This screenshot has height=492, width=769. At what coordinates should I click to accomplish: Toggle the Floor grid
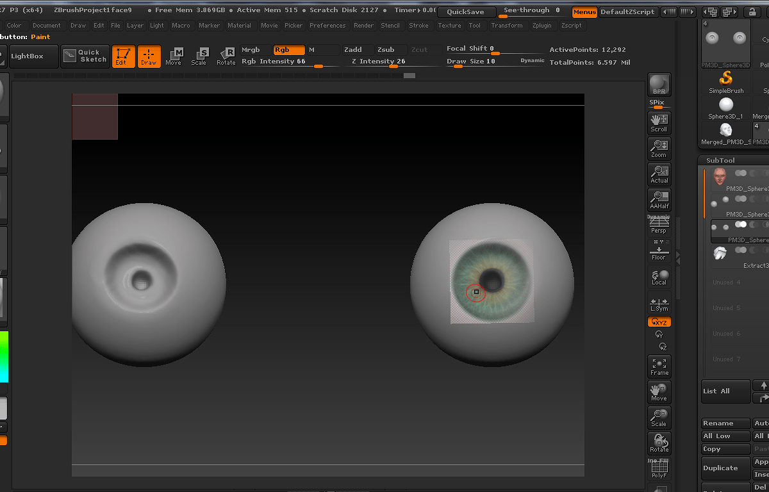(x=659, y=250)
